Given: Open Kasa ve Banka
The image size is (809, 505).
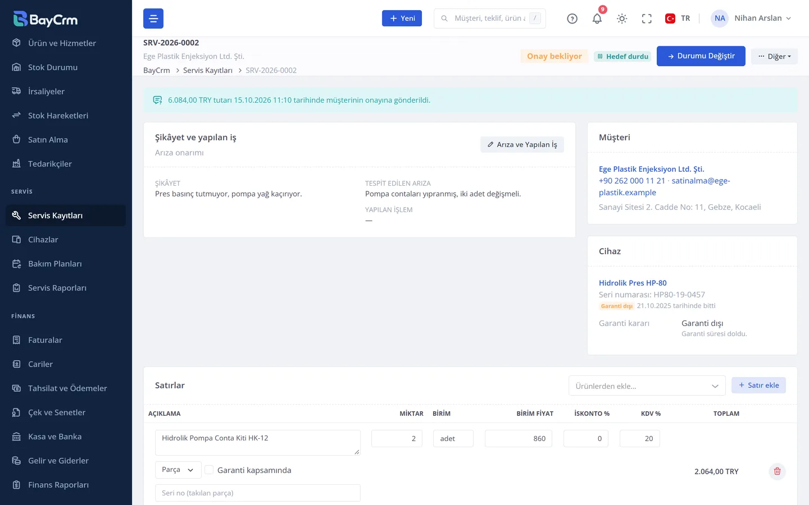Looking at the screenshot, I should [x=66, y=437].
